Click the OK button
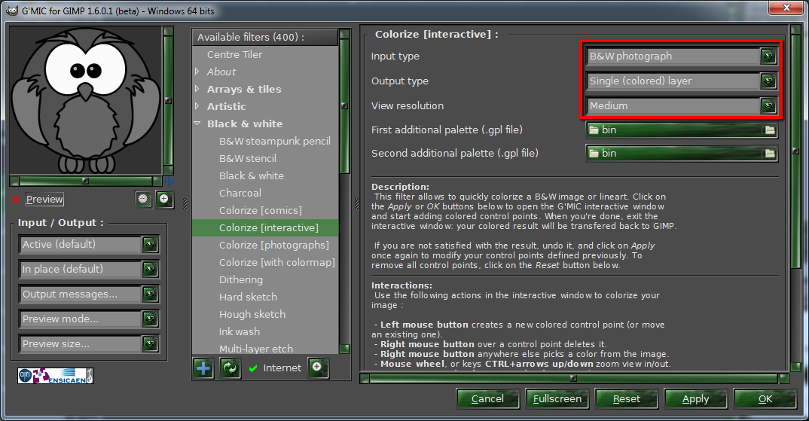809x421 pixels. (x=765, y=399)
